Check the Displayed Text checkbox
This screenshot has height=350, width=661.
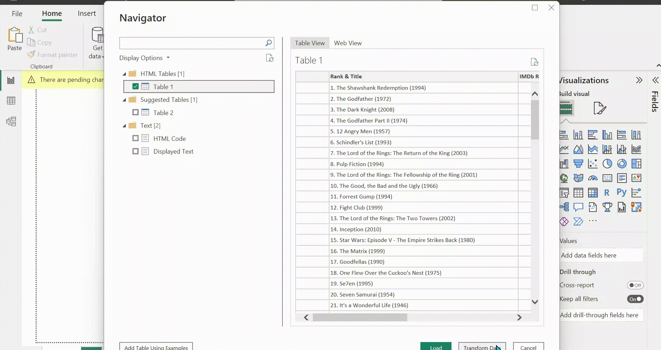(136, 151)
